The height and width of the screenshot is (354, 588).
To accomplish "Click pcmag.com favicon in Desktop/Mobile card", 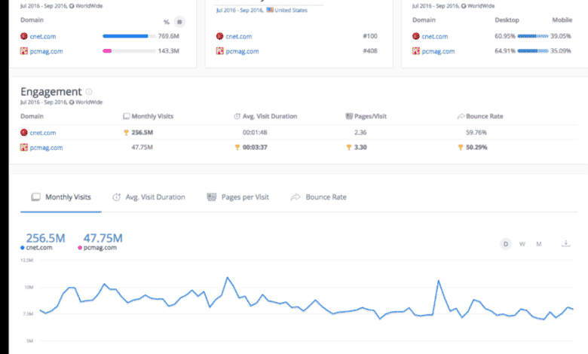I will coord(416,51).
